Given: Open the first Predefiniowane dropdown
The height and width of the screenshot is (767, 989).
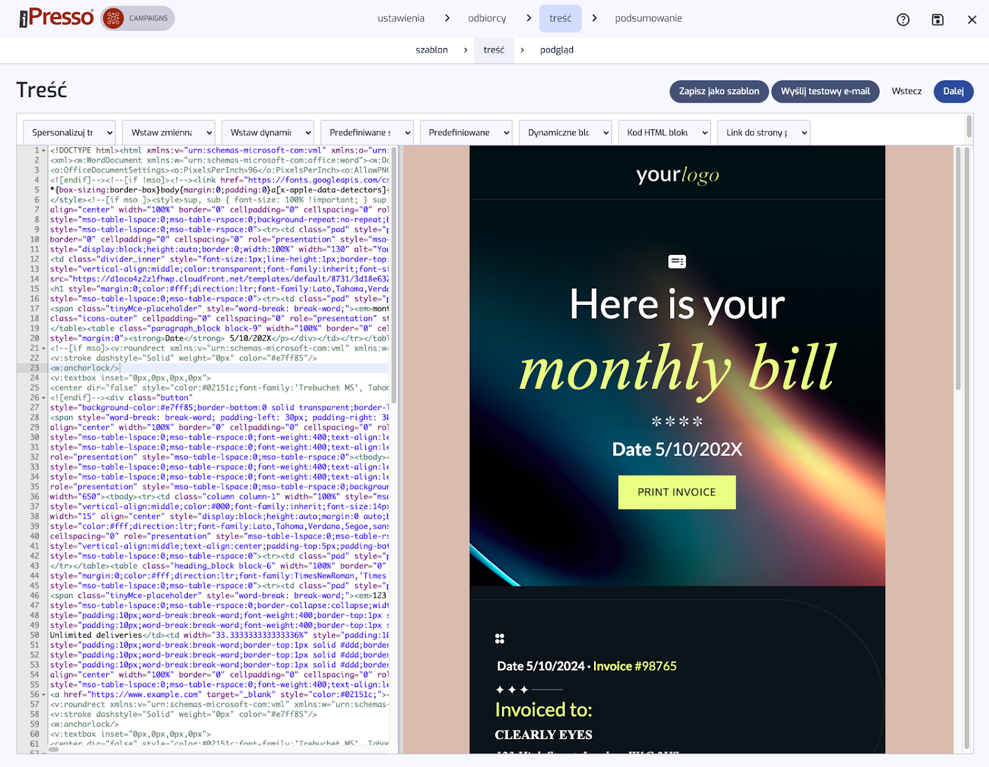Looking at the screenshot, I should 367,132.
